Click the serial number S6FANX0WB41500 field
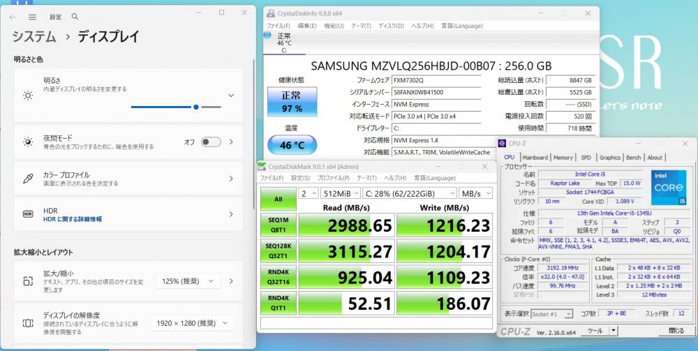The image size is (698, 351). pyautogui.click(x=436, y=93)
